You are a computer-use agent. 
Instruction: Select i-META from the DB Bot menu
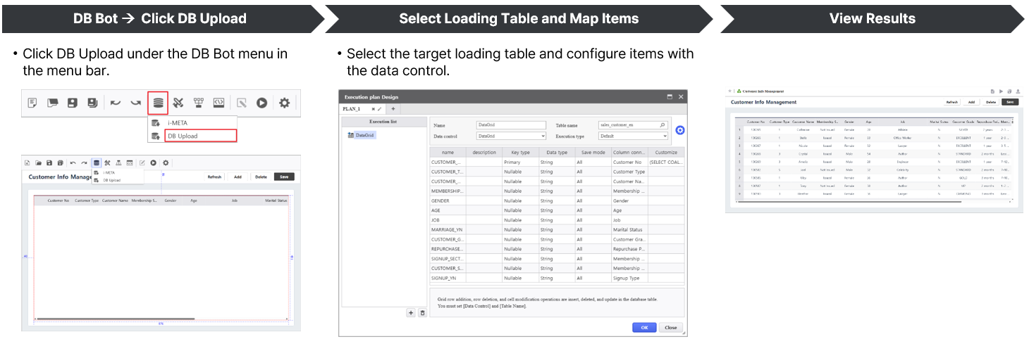(x=177, y=123)
